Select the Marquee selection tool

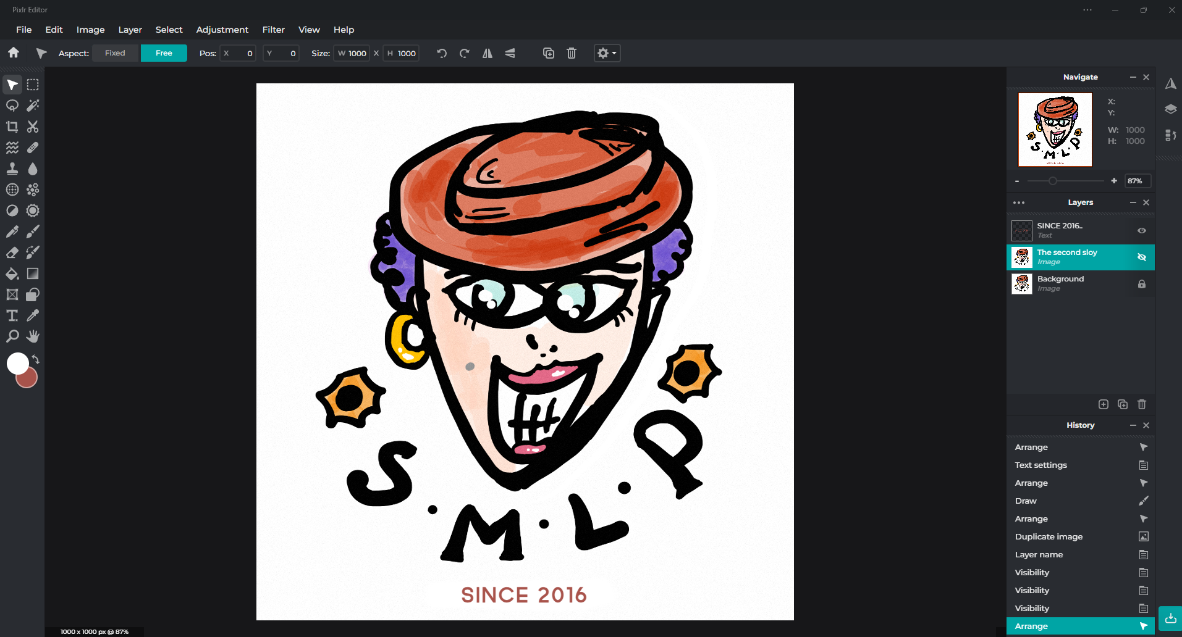(33, 85)
